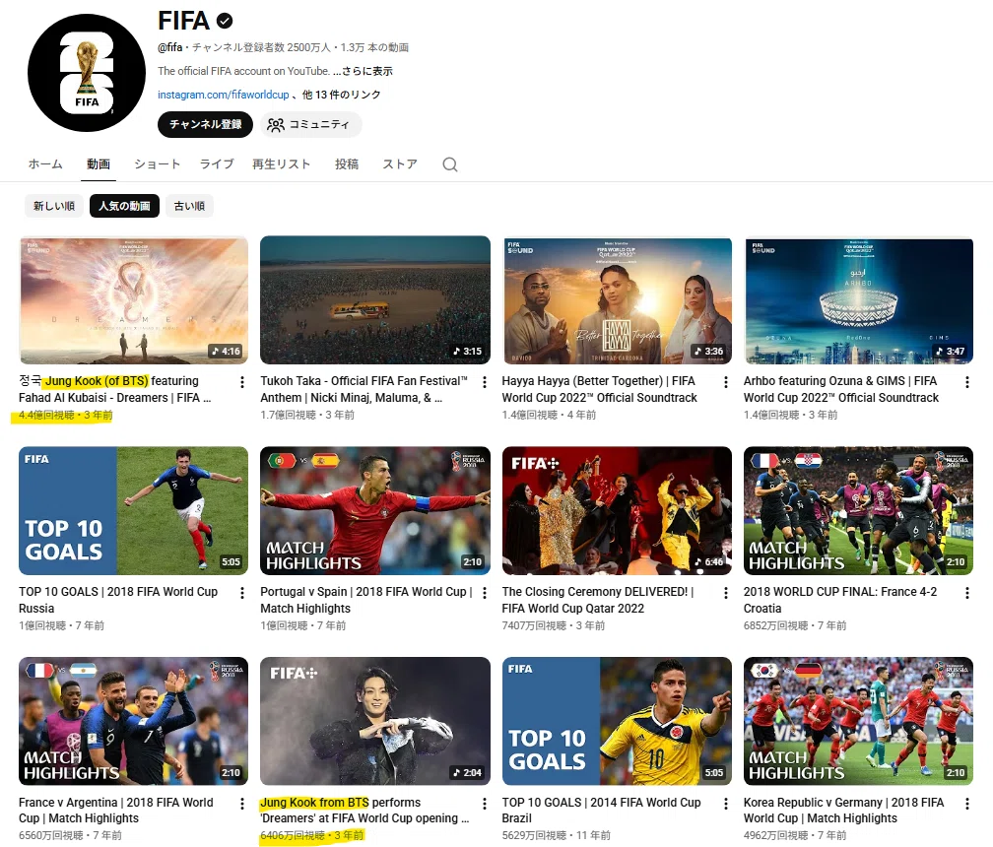Click the FIFA channel name heading

click(x=183, y=21)
